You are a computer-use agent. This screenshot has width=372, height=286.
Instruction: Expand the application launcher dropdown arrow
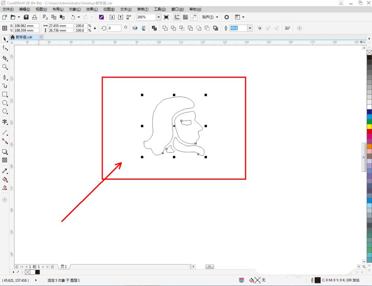point(243,17)
